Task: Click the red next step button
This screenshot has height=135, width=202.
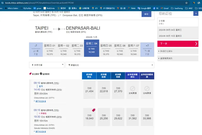Action: [x=178, y=44]
